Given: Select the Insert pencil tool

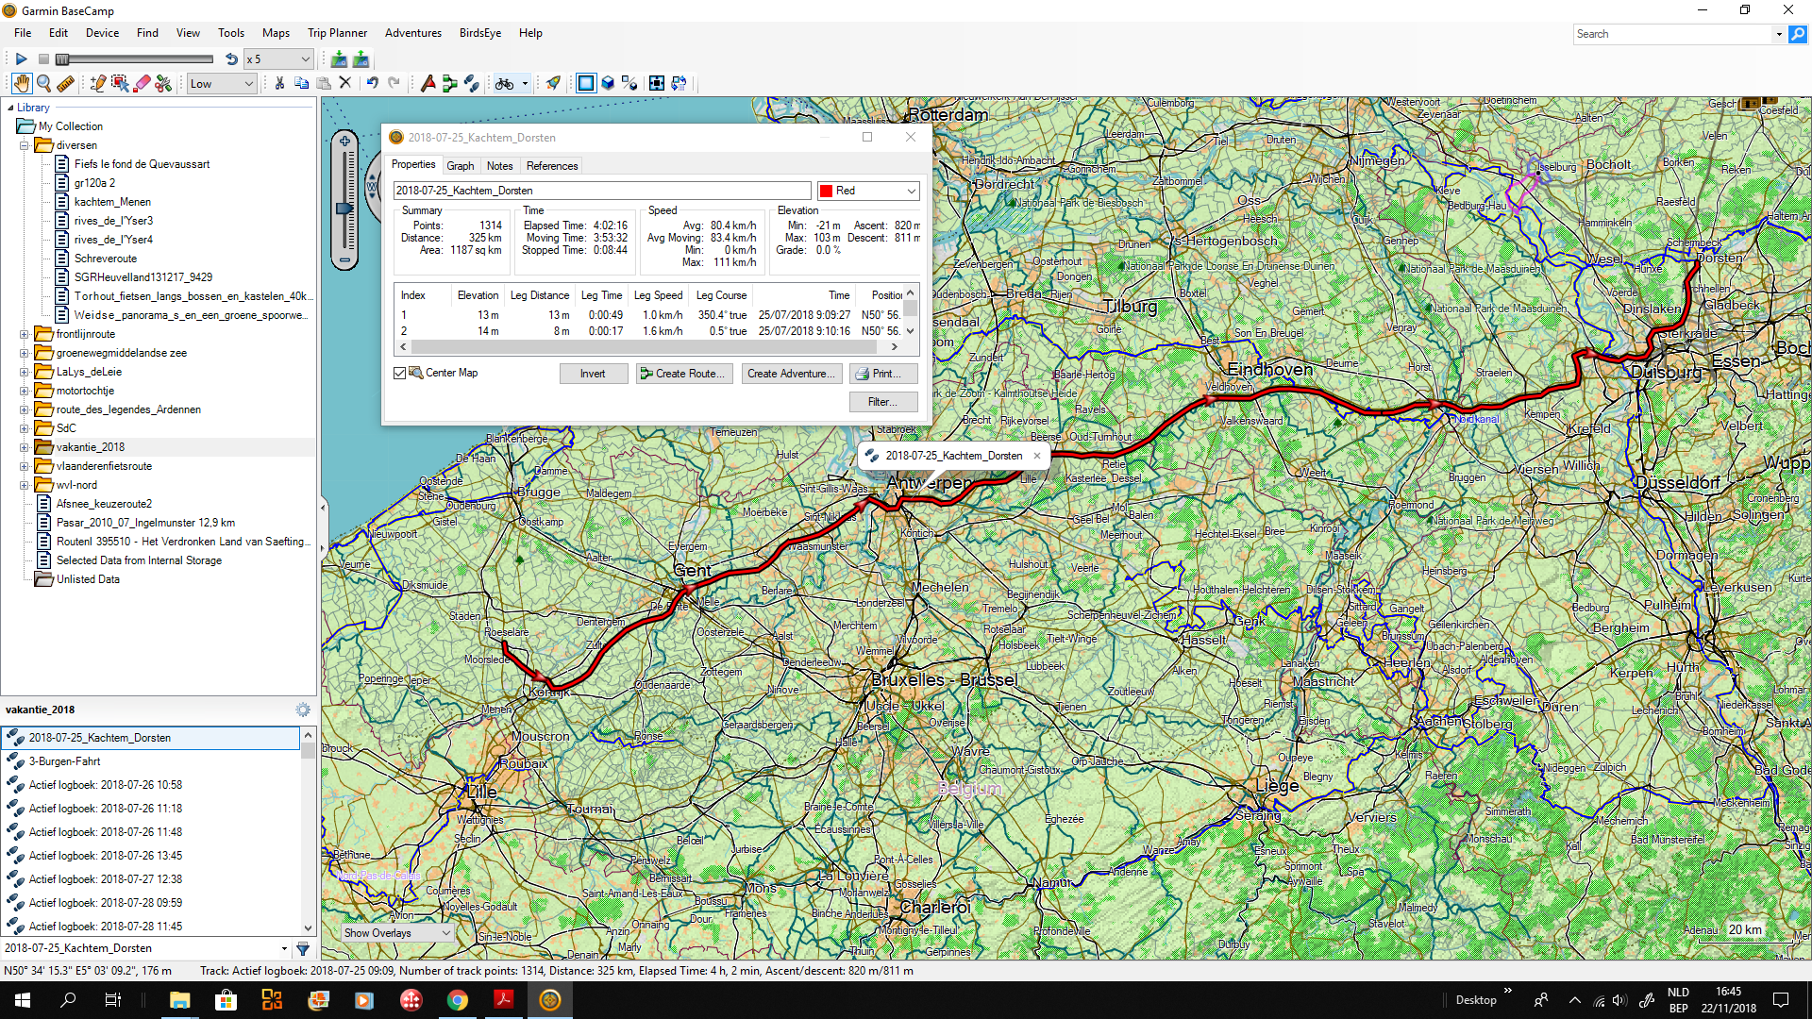Looking at the screenshot, I should (97, 83).
